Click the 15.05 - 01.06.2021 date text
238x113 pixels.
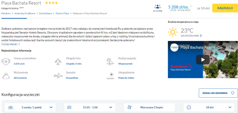click(x=180, y=10)
